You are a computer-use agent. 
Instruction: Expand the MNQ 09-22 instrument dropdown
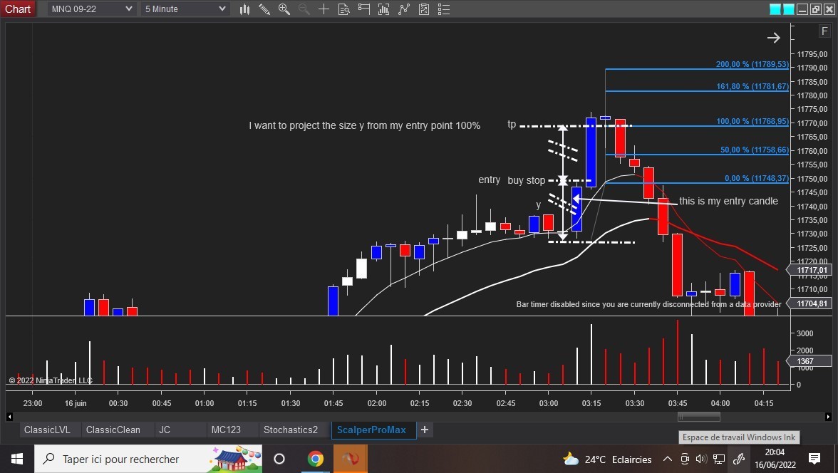[x=91, y=9]
